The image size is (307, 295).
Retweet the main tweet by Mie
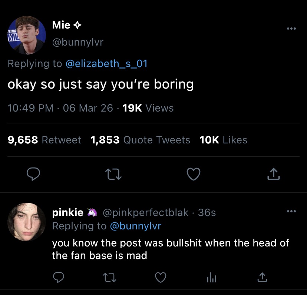pos(113,174)
